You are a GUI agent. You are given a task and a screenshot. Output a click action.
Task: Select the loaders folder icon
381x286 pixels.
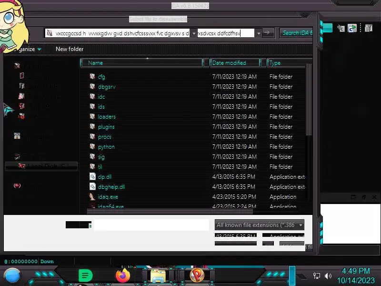click(92, 116)
